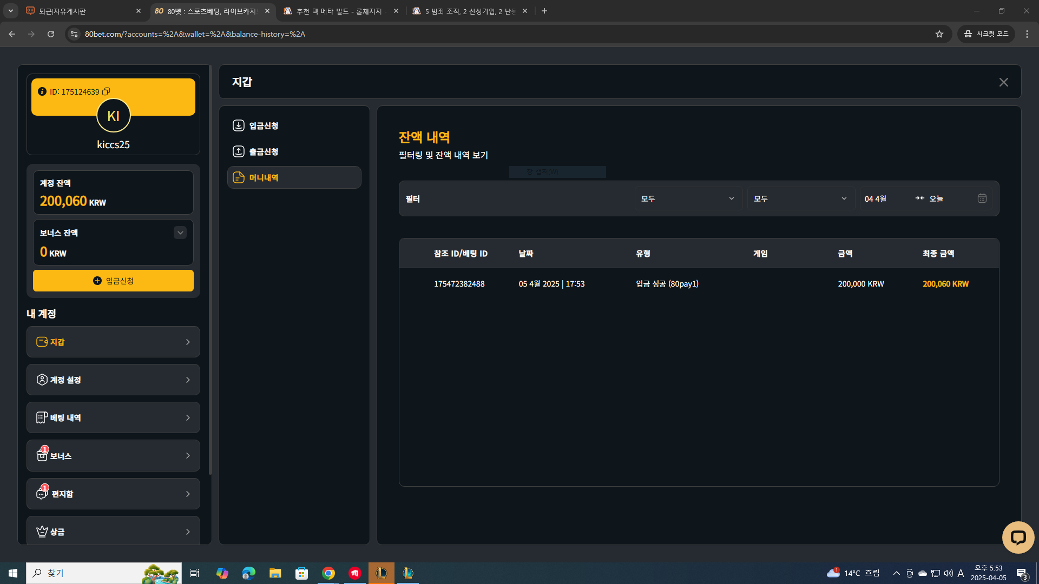Screen dimensions: 1039x584
Task: Click the URL address bar
Action: point(508,34)
